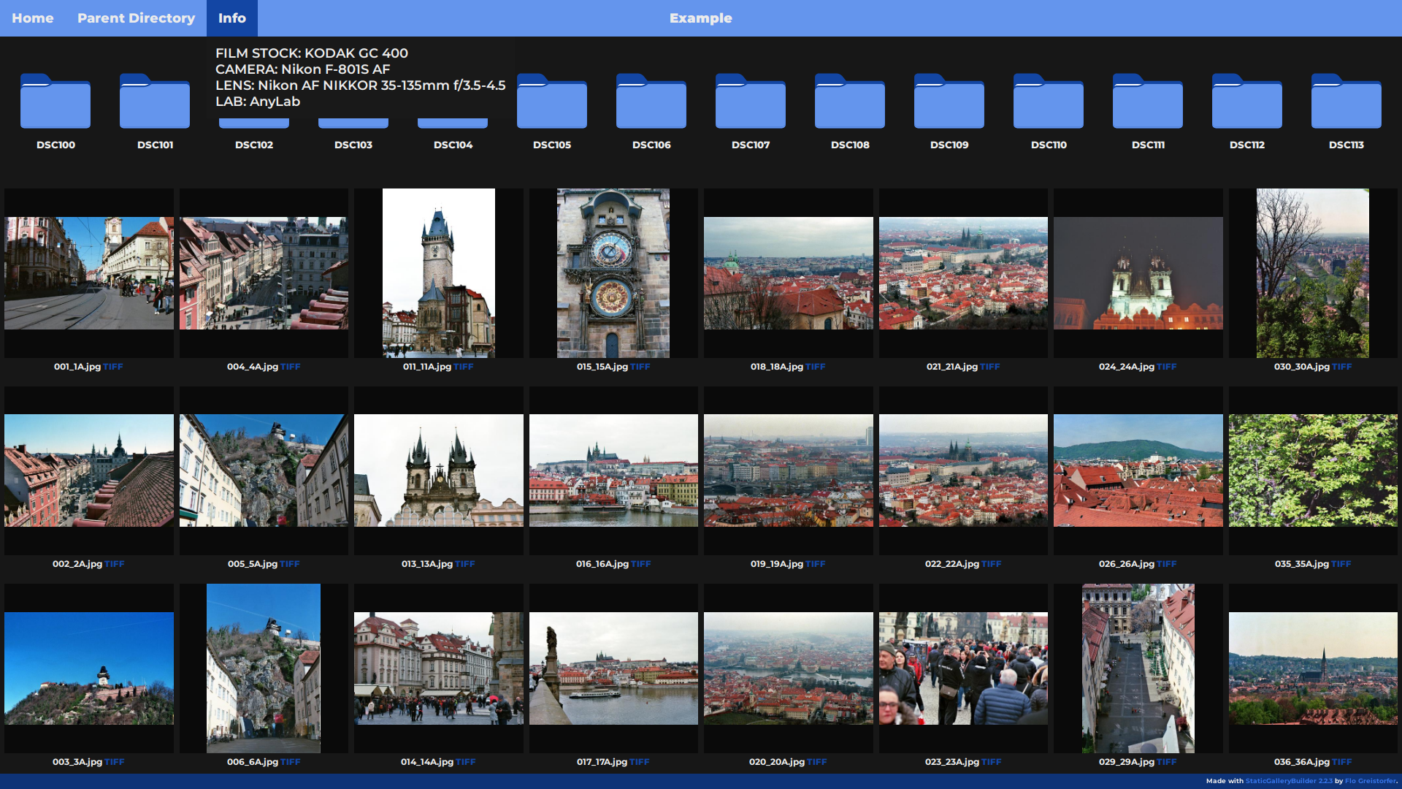Open the StaticGalleryBuilder link in footer
The image size is (1402, 789).
[x=1289, y=781]
